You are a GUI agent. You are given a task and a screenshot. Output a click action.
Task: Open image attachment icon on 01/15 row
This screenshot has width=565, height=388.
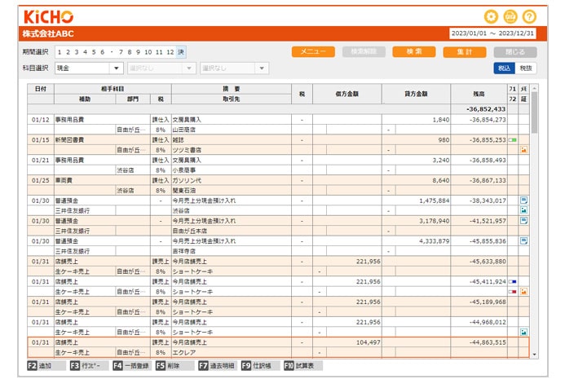[x=523, y=150]
